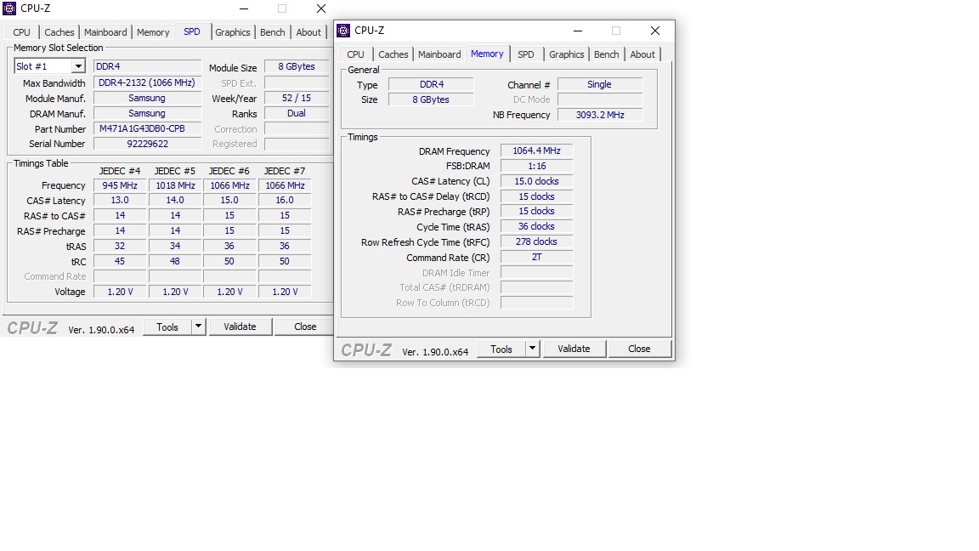Click Week/Year 52 / 15 value
The image size is (979, 551).
click(297, 98)
